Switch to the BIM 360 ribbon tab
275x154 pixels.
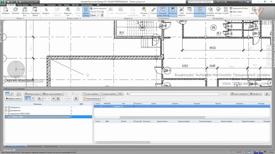(76, 5)
